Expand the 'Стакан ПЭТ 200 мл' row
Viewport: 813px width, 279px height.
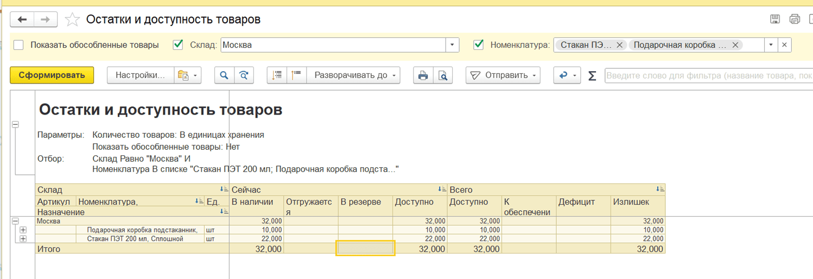tap(23, 239)
